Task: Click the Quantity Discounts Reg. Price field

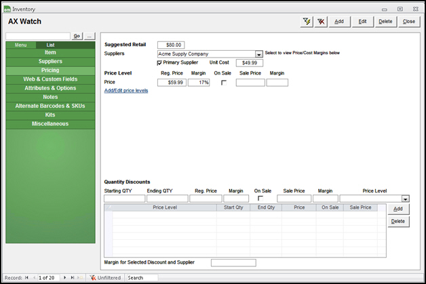Action: tap(206, 199)
